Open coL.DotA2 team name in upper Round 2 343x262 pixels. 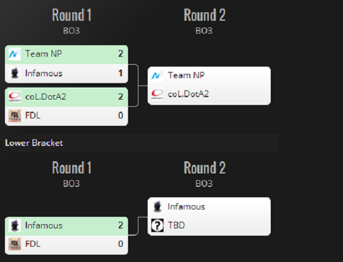tap(188, 94)
